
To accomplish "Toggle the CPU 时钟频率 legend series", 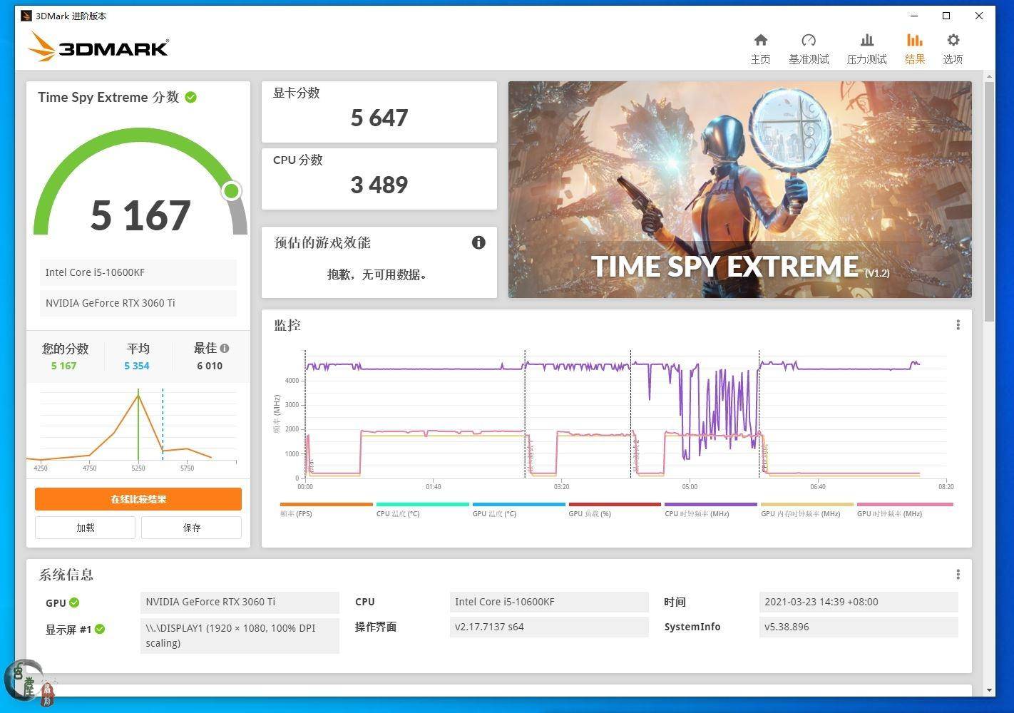I will (711, 510).
